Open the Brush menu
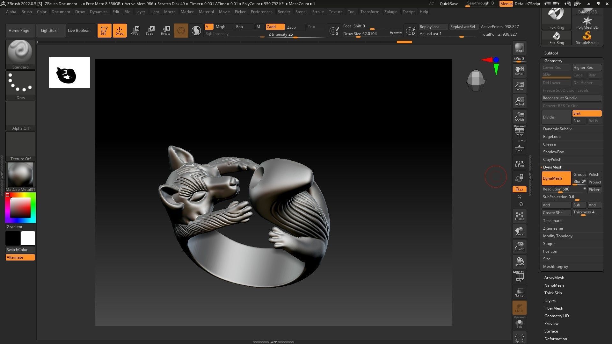This screenshot has height=344, width=612. point(26,12)
